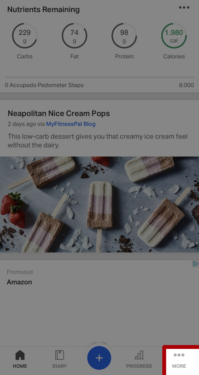Tap the Fat remaining circle
Viewport: 199px width, 375px height.
[x=75, y=36]
